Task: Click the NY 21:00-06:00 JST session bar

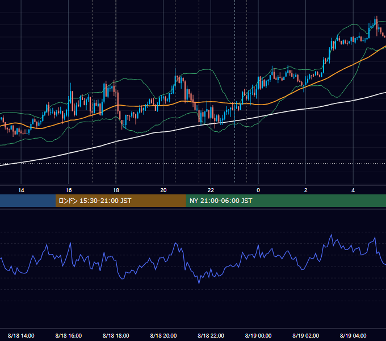Action: click(286, 201)
